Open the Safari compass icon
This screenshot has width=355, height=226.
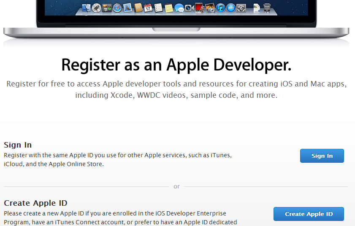[x=117, y=8]
